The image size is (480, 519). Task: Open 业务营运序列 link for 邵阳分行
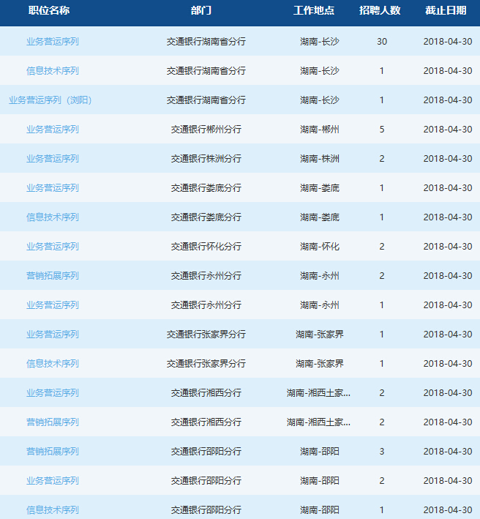point(53,481)
